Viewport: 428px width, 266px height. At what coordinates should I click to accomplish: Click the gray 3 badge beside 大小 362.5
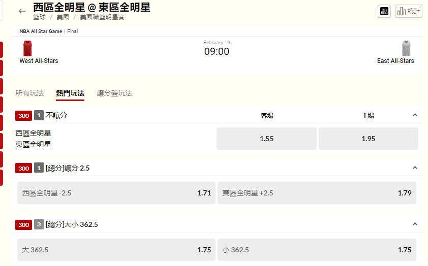pos(39,224)
